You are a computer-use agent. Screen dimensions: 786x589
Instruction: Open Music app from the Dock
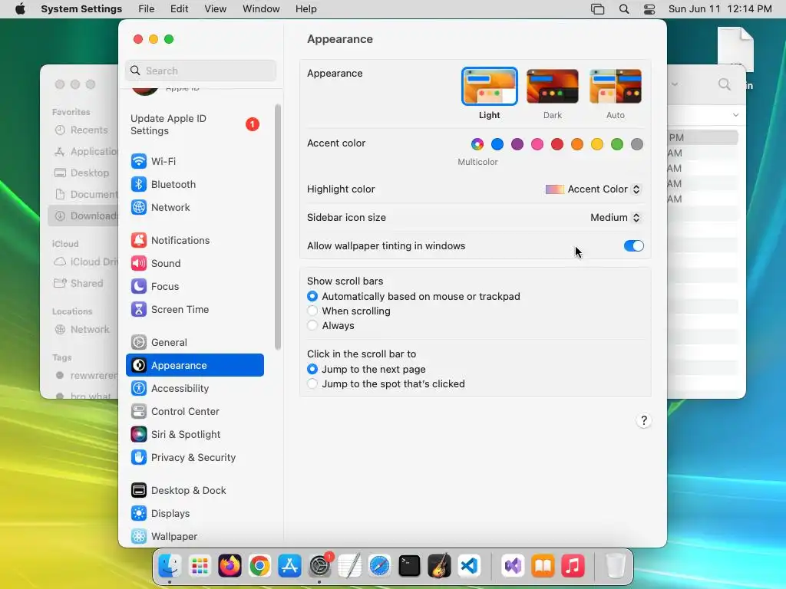point(573,567)
